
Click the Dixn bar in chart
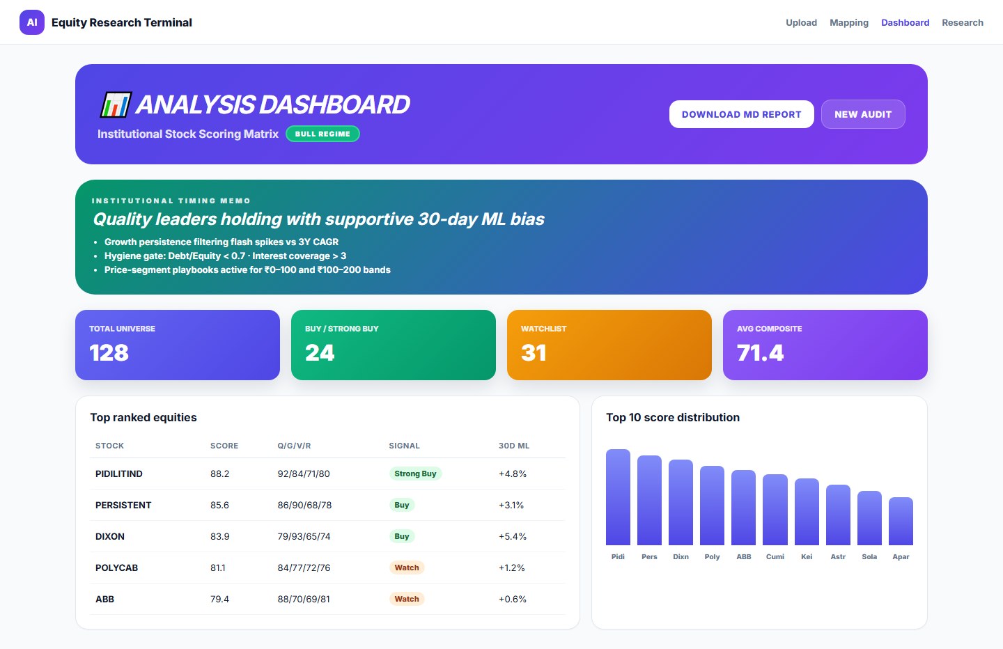click(681, 502)
